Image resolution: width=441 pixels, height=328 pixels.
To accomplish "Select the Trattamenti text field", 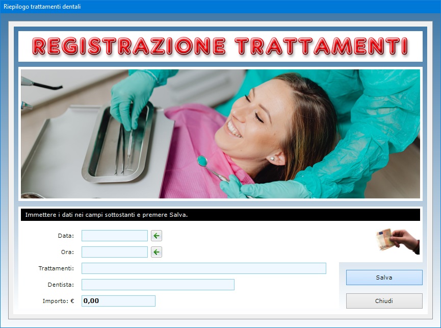I will [204, 268].
